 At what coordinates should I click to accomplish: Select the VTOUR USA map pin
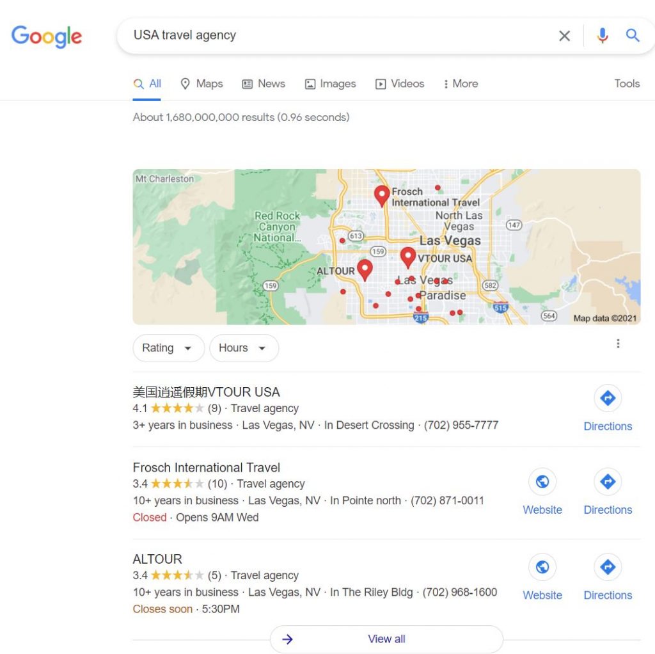[407, 257]
